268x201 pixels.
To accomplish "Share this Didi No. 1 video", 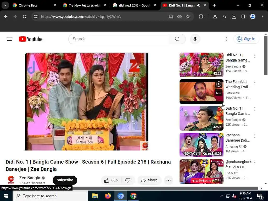I will (149, 180).
